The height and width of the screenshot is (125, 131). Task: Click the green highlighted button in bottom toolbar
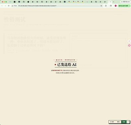pos(124,122)
